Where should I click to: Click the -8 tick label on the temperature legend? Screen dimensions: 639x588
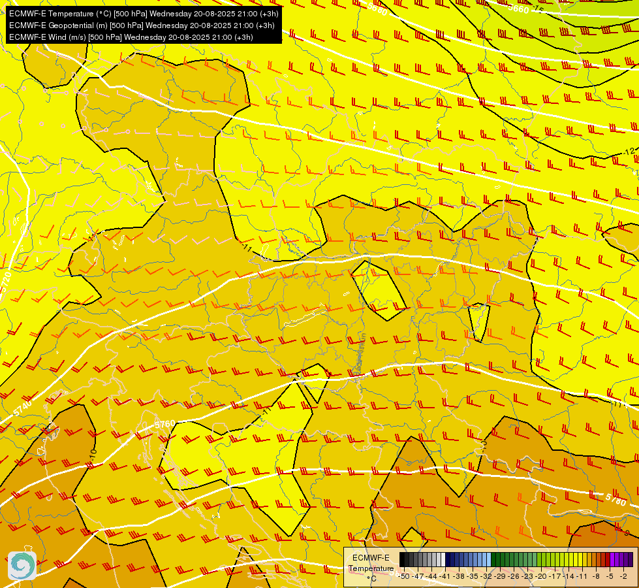pyautogui.click(x=596, y=576)
